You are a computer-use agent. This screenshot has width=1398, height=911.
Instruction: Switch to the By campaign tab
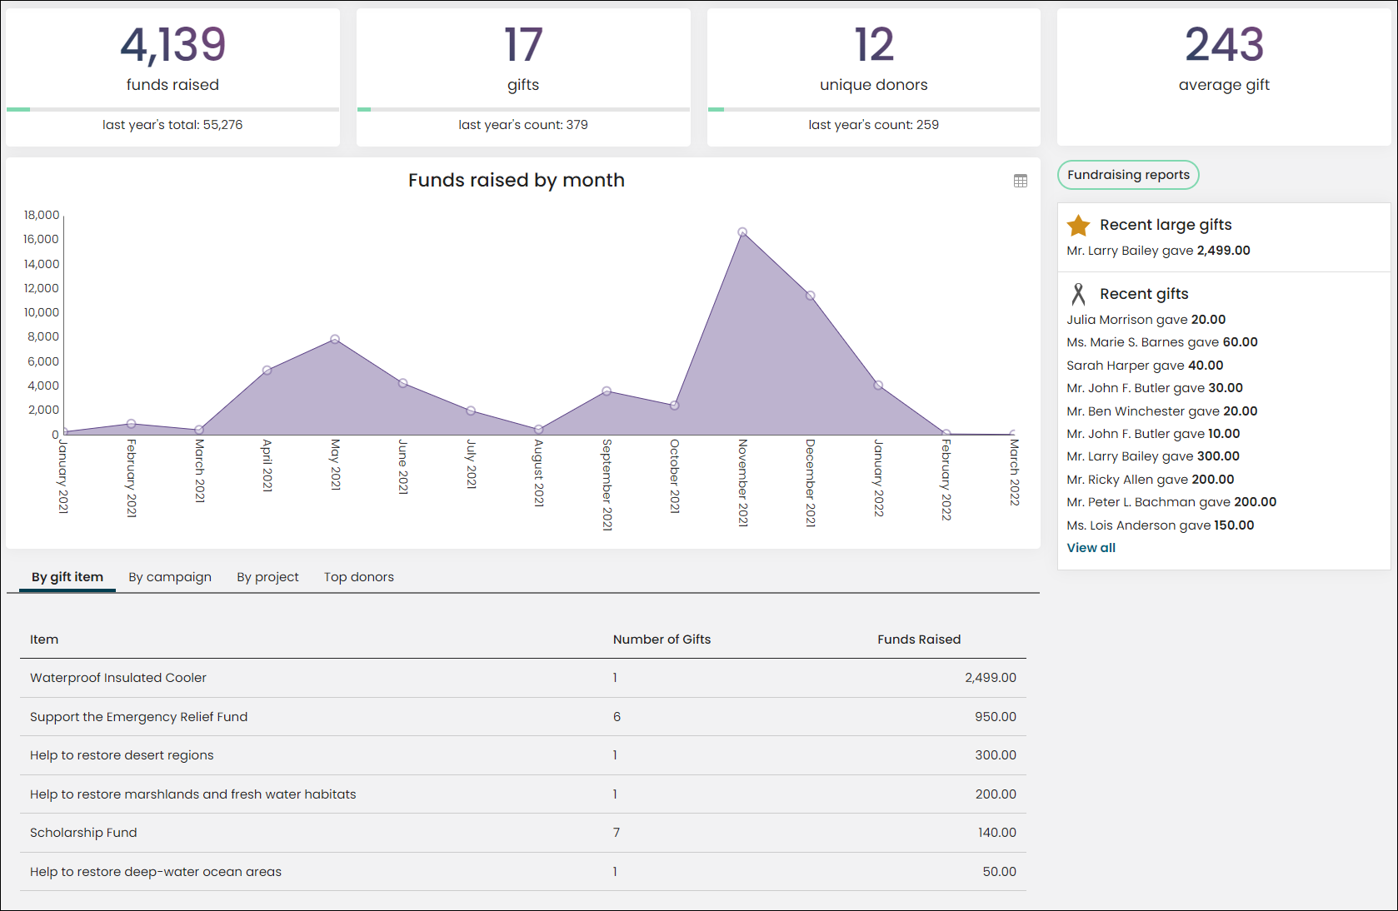coord(170,577)
